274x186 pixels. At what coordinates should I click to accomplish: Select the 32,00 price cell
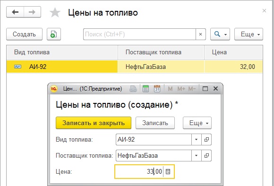click(233, 67)
